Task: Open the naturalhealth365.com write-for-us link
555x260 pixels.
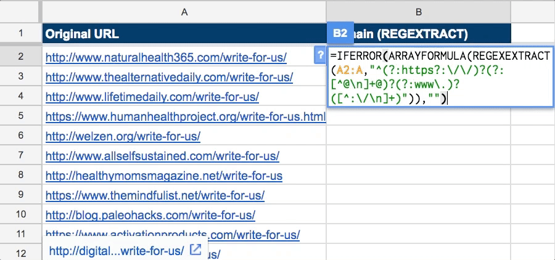Action: 166,58
